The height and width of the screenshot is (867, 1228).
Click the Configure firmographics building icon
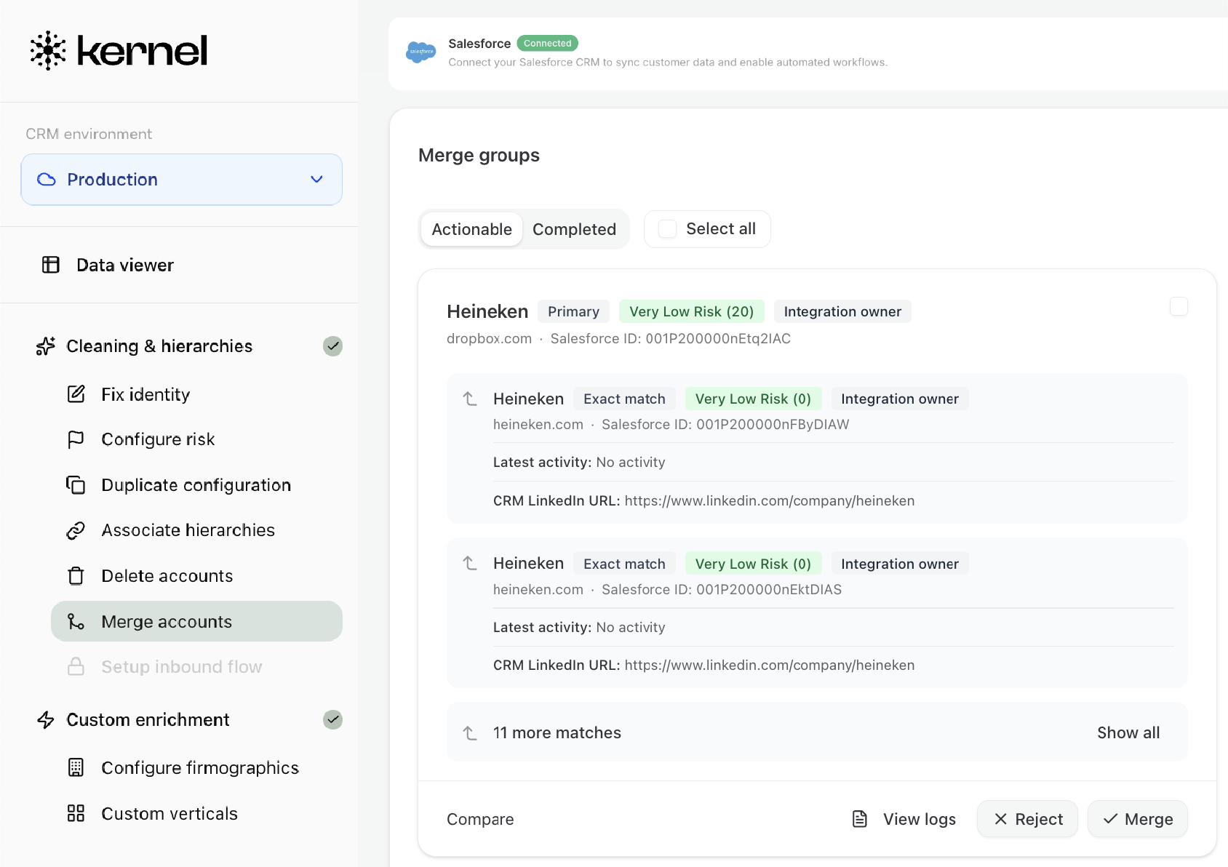[x=76, y=767]
